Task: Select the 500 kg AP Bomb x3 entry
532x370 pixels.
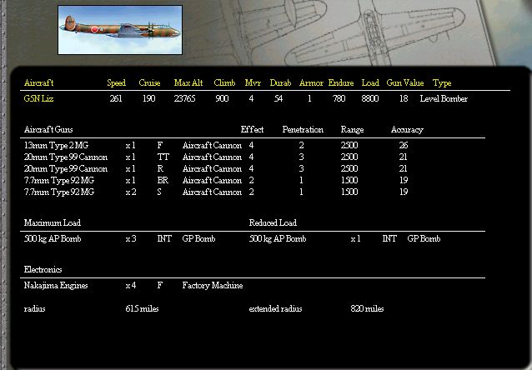Action: point(119,239)
